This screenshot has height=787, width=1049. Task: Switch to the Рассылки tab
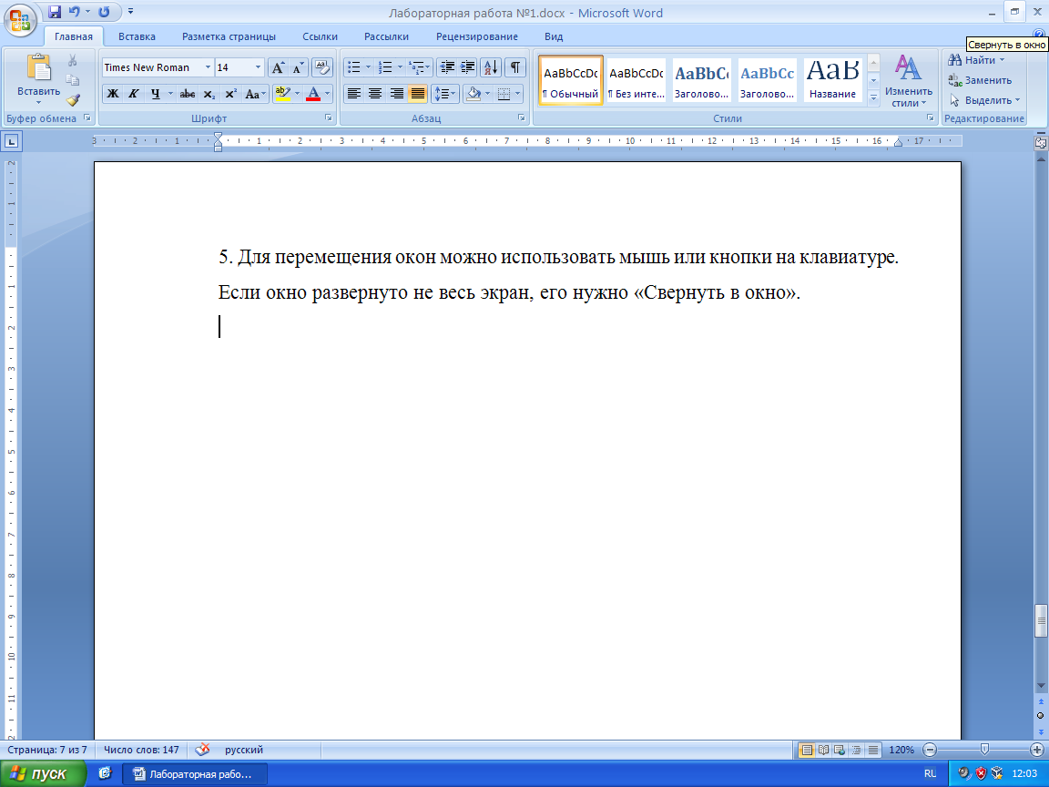[386, 36]
